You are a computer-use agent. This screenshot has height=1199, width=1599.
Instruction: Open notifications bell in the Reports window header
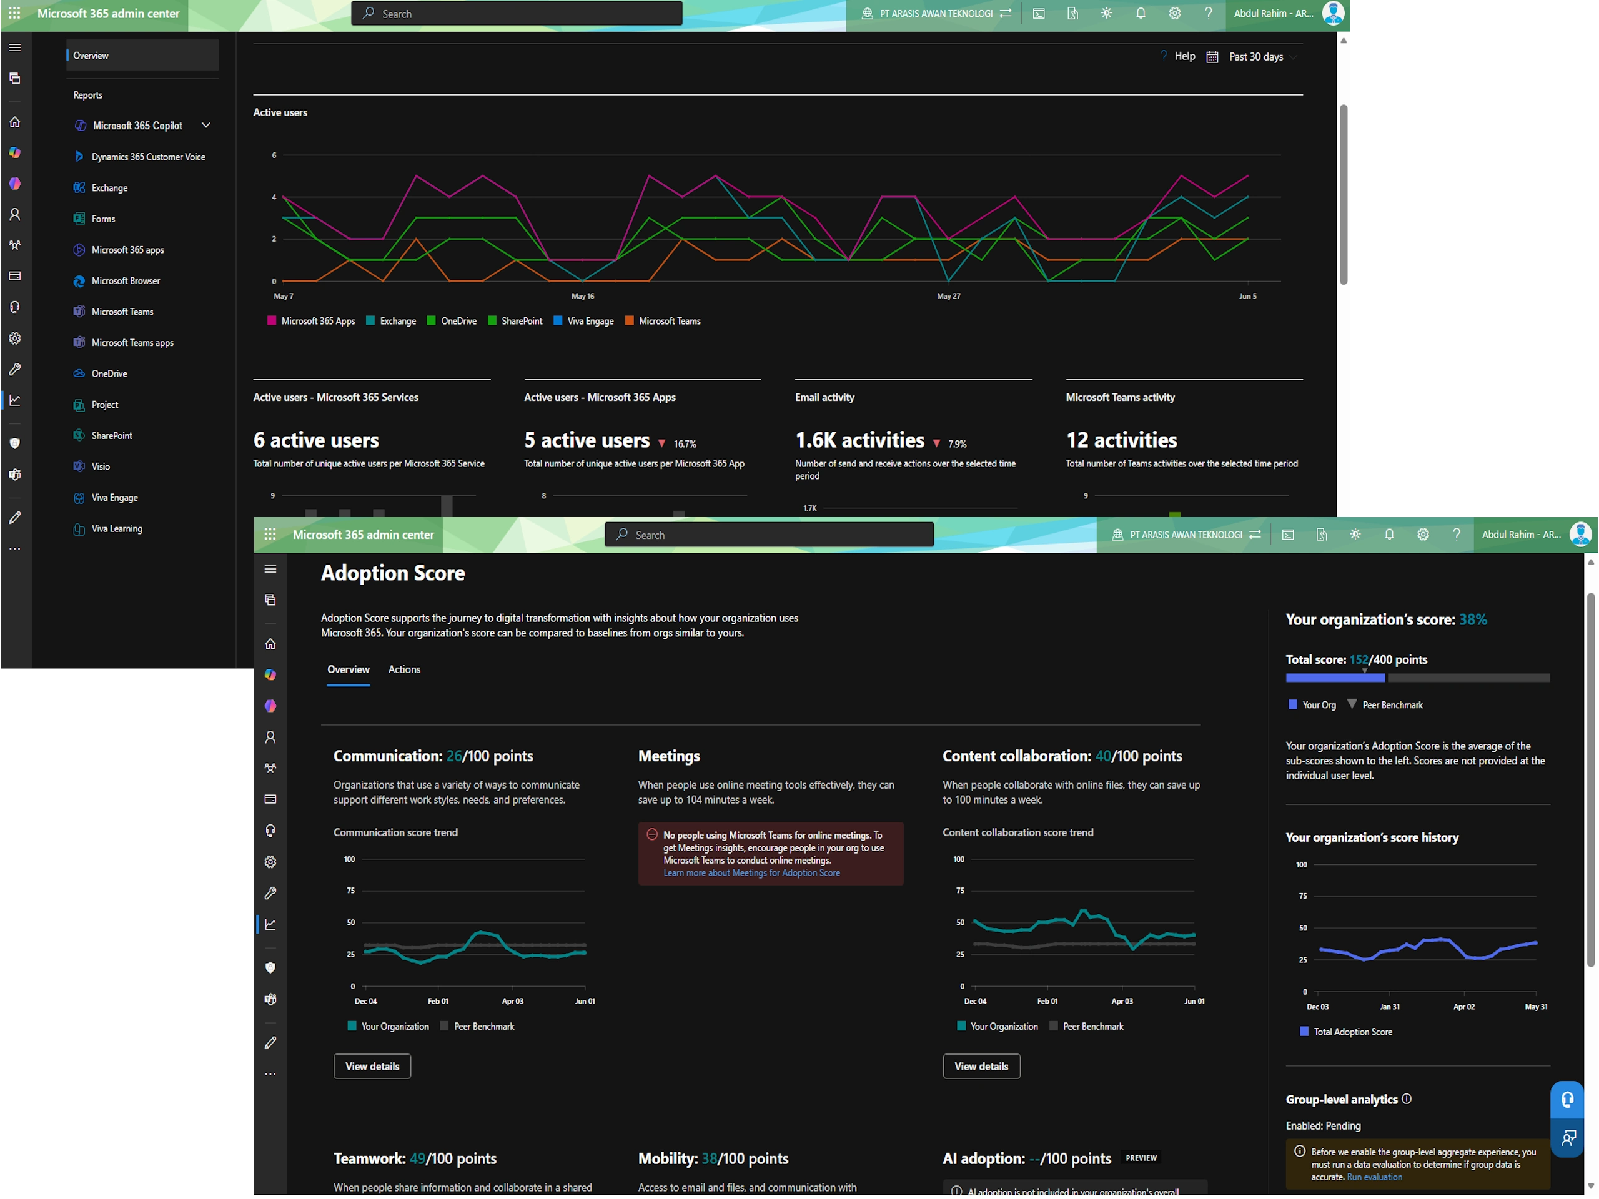tap(1141, 14)
